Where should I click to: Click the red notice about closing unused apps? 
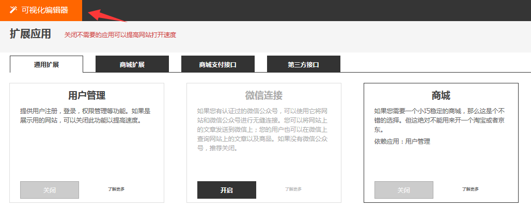[x=120, y=35]
